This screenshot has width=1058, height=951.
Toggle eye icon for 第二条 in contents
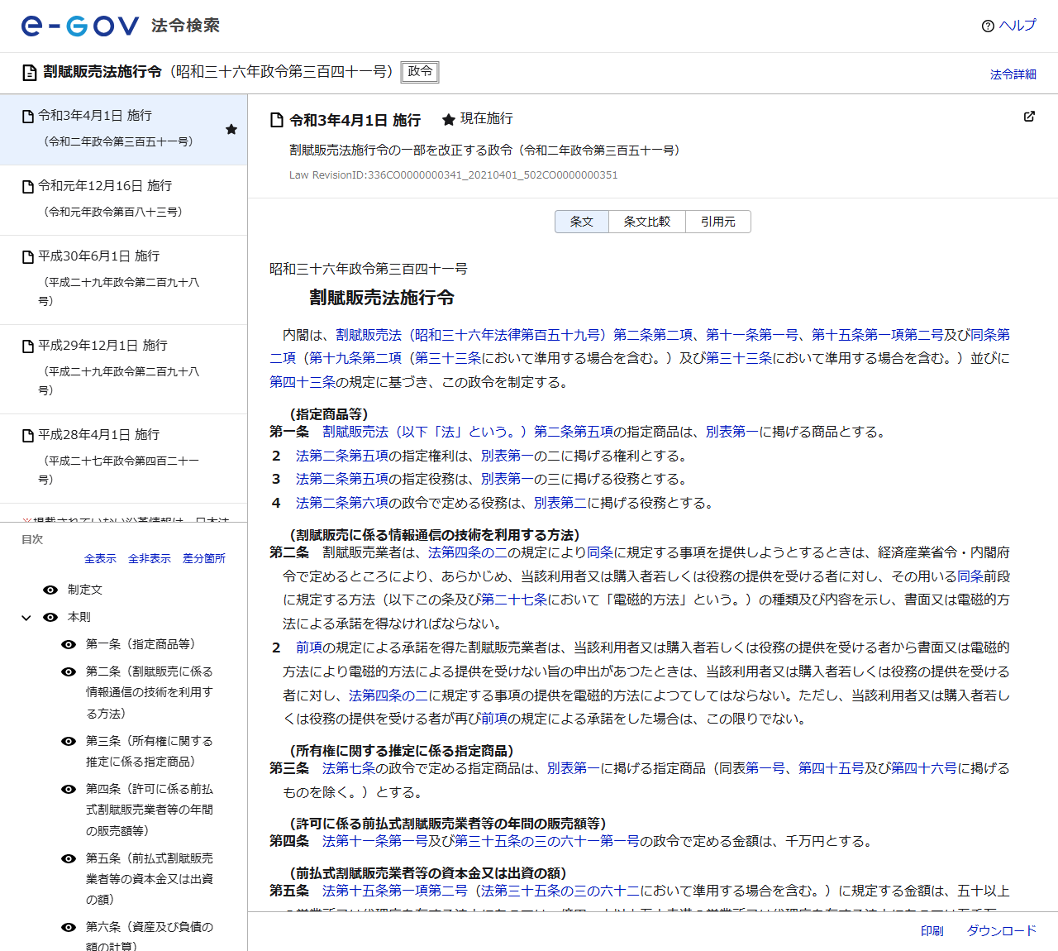pyautogui.click(x=69, y=671)
